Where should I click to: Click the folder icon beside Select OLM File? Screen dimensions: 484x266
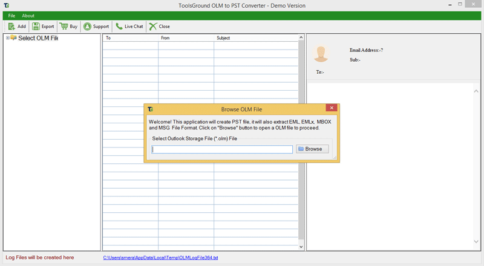point(14,38)
